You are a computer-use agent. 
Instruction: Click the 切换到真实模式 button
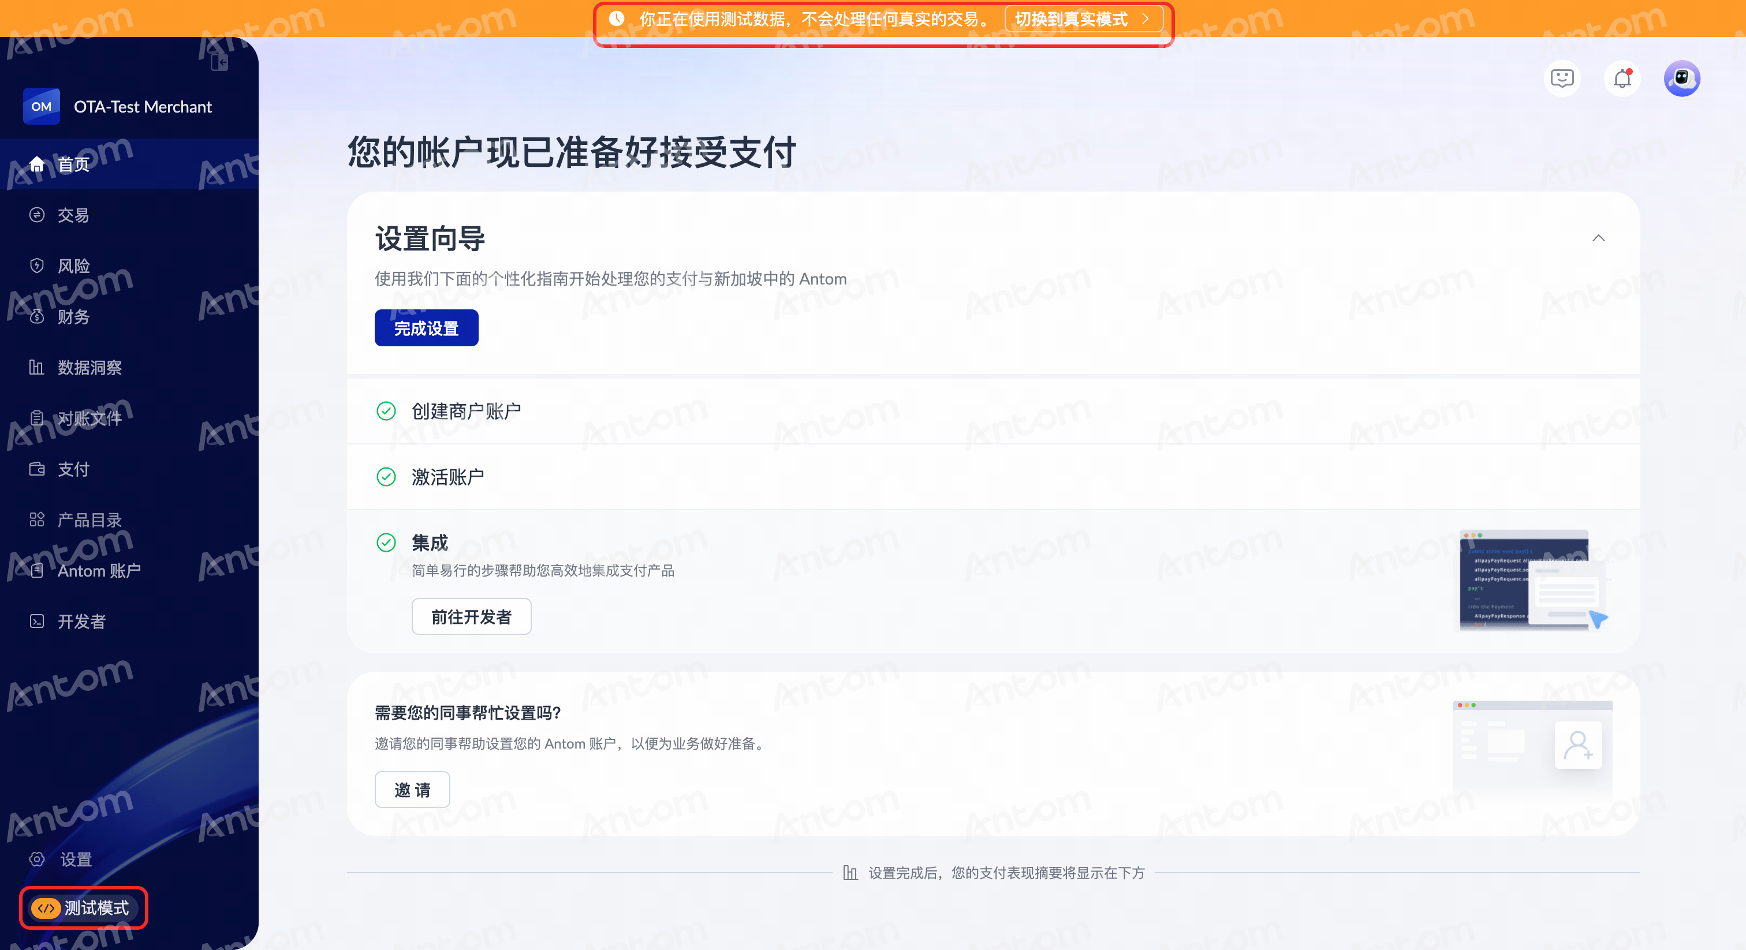(x=1084, y=18)
